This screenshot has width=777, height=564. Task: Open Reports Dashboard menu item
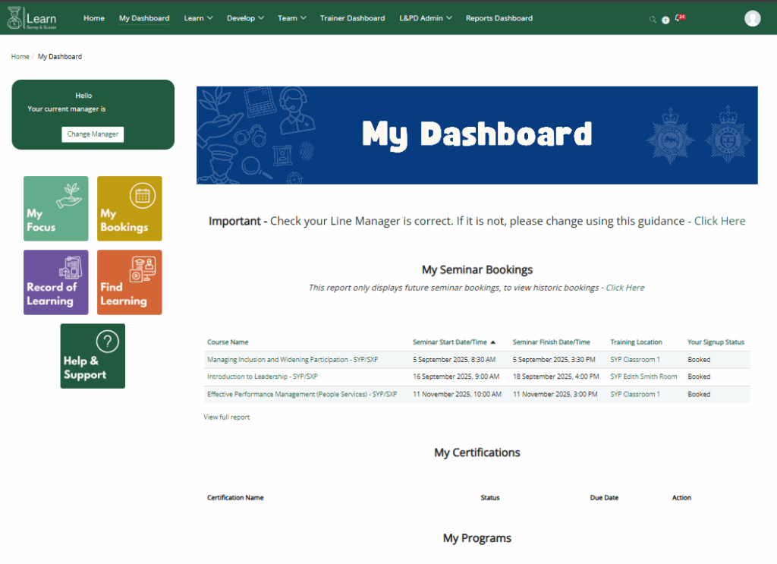[499, 18]
